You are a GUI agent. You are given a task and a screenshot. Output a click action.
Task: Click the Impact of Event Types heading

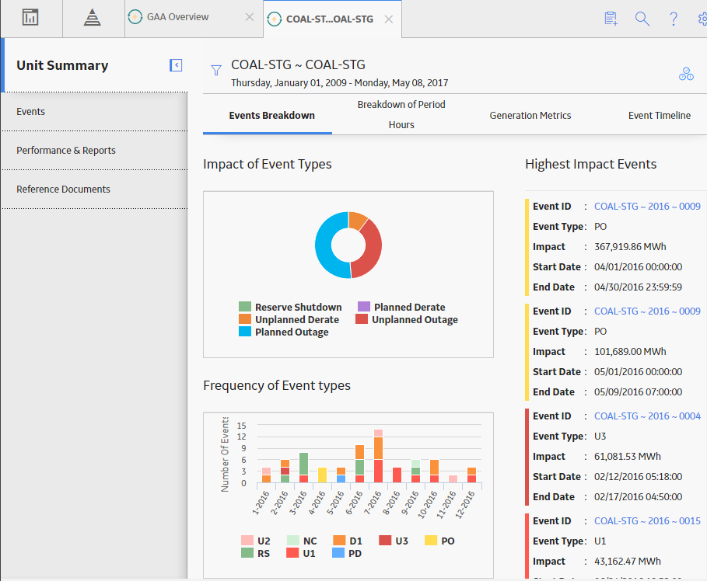tap(268, 165)
